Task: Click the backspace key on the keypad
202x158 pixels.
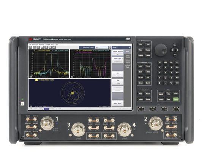Action: click(x=171, y=62)
